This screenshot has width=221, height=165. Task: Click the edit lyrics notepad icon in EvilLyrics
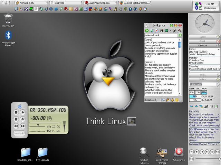[x=162, y=31]
